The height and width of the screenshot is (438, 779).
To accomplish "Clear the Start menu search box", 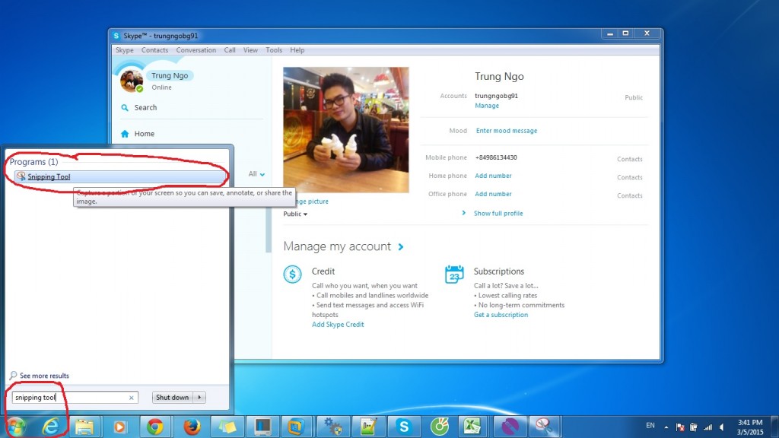I will (x=131, y=398).
